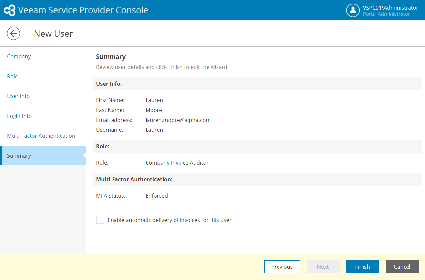This screenshot has height=280, width=425.
Task: Open the Login Info step
Action: 19,116
